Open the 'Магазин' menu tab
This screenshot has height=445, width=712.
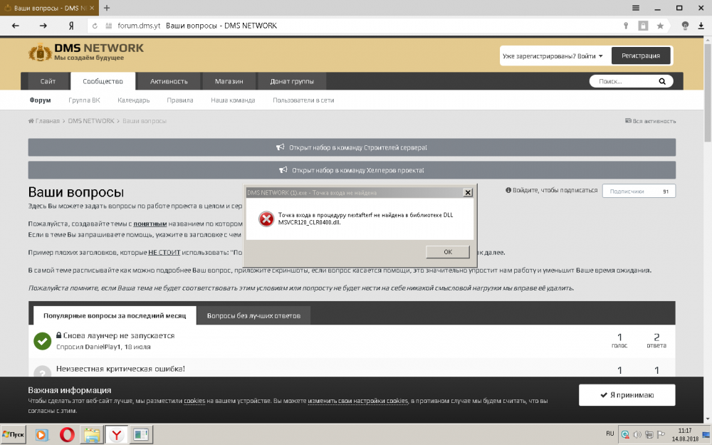click(229, 81)
